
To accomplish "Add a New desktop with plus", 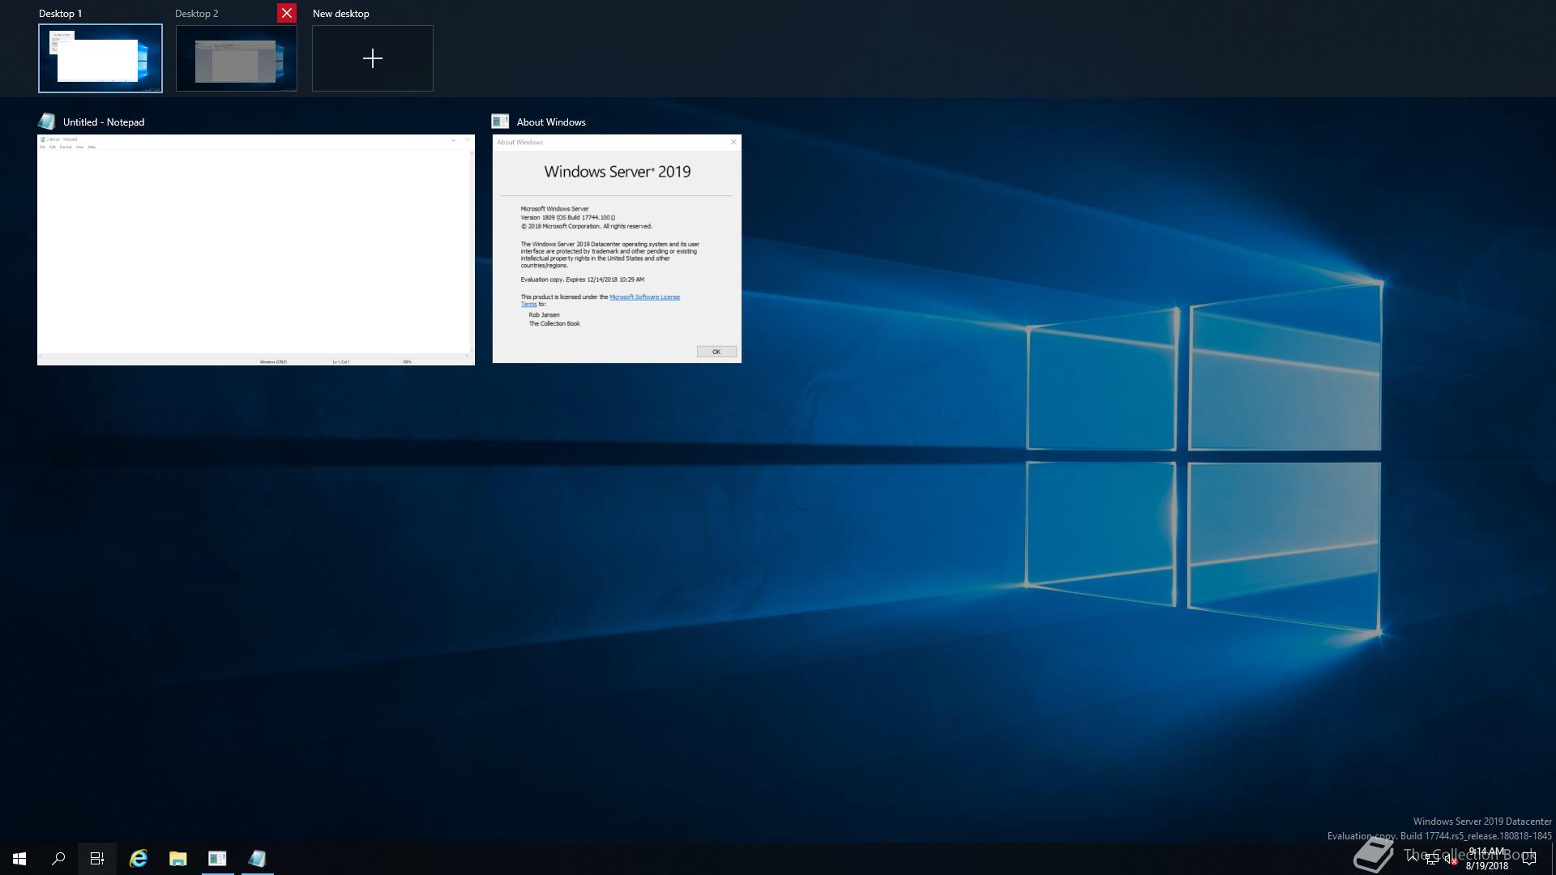I will click(x=373, y=58).
